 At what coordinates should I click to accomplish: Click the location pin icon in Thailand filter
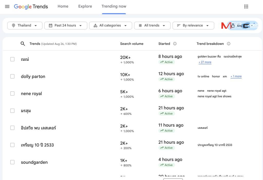click(x=13, y=25)
